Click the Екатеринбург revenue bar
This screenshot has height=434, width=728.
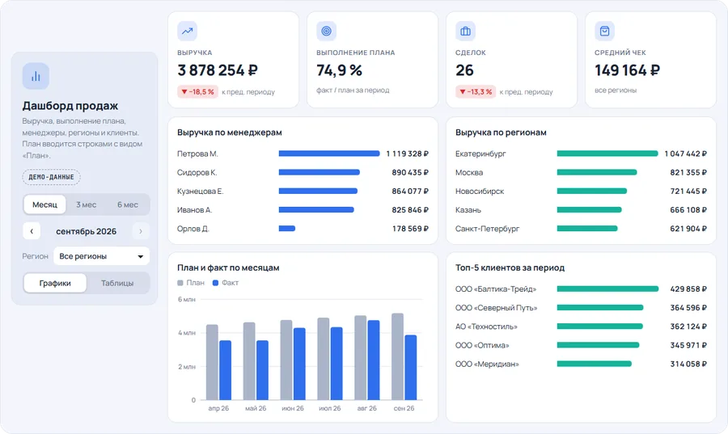(x=607, y=154)
